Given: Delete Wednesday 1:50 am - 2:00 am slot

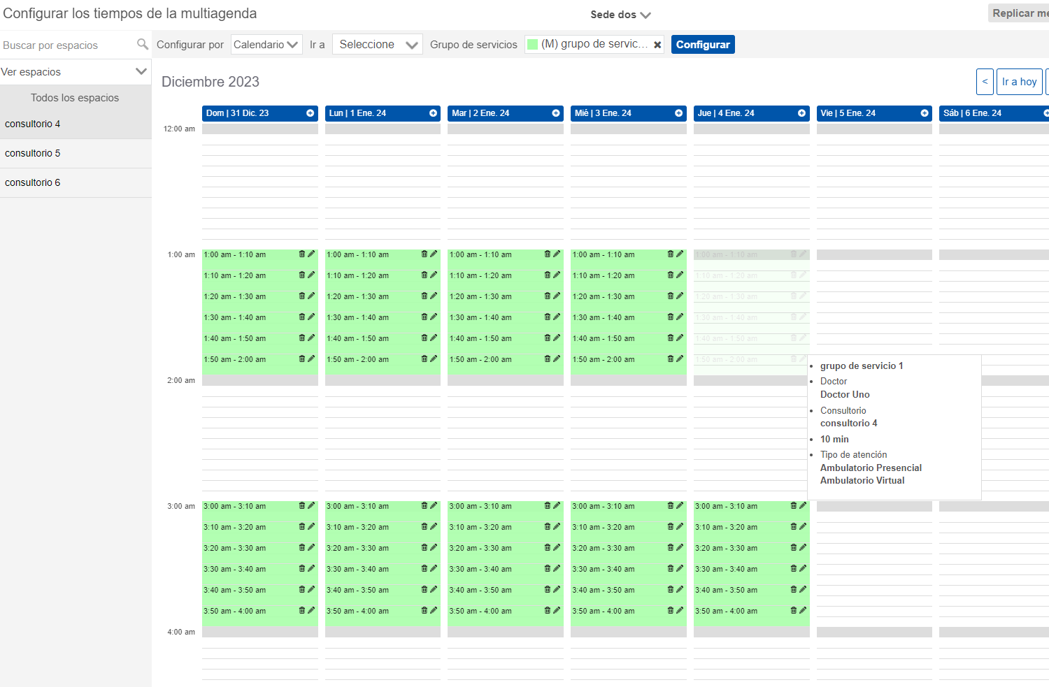Looking at the screenshot, I should [671, 359].
